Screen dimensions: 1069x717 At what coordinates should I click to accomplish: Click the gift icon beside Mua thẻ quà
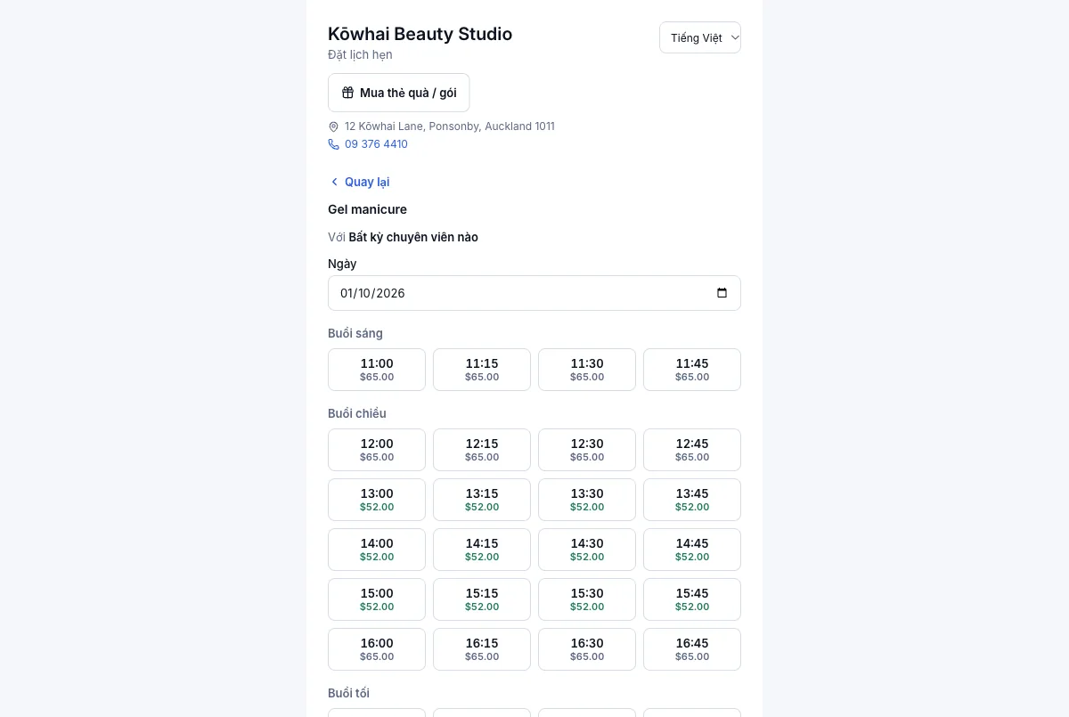348,93
